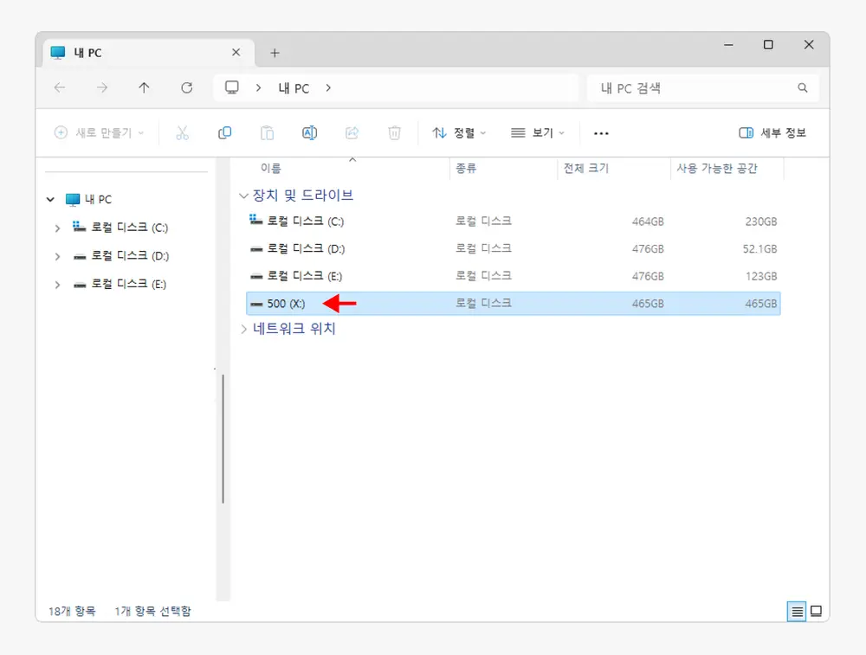Toggle the 세부 정보 details pane

click(772, 132)
